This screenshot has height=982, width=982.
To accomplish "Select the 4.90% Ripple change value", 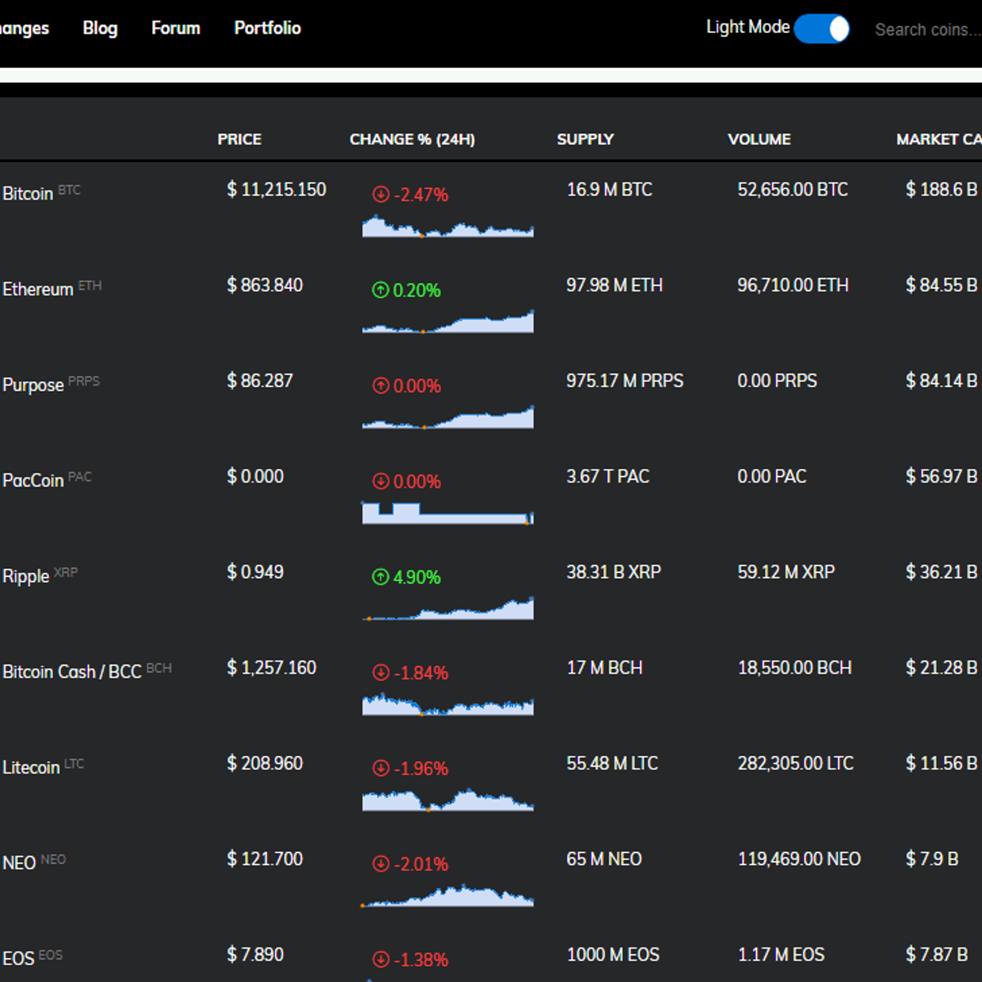I will pos(417,578).
